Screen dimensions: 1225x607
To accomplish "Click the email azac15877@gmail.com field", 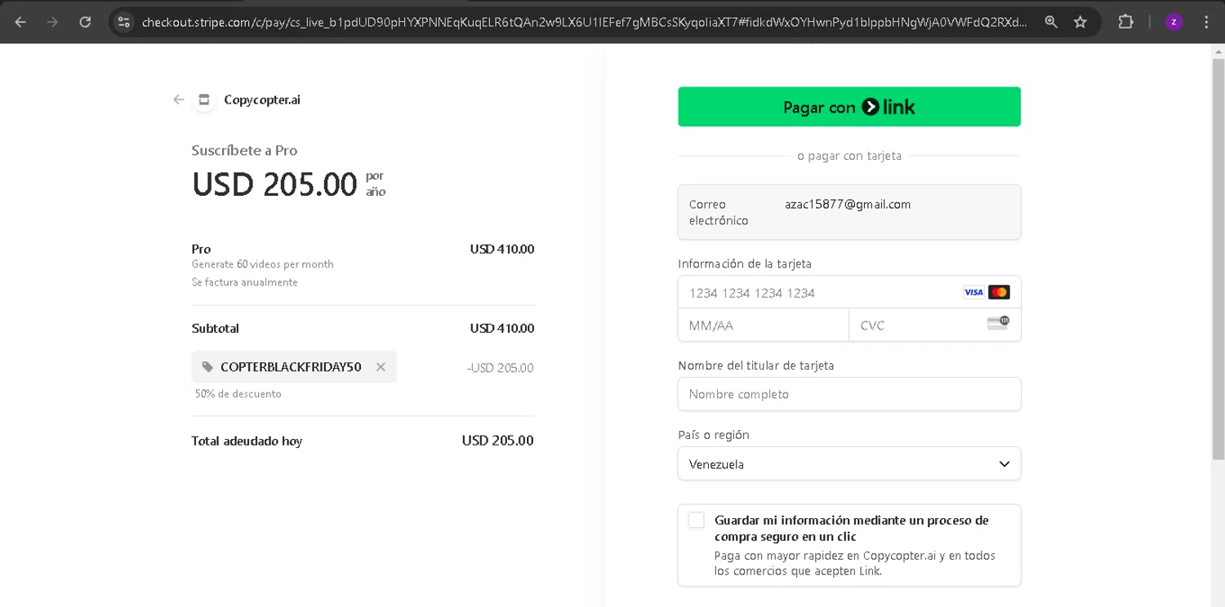I will click(x=849, y=212).
